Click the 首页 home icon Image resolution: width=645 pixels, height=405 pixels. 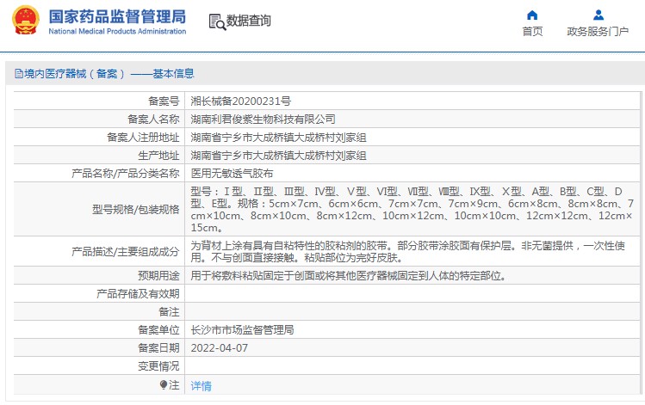pyautogui.click(x=532, y=15)
